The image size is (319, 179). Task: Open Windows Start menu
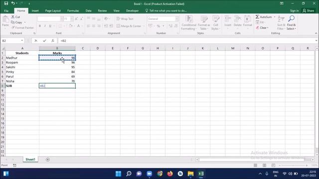(118, 174)
